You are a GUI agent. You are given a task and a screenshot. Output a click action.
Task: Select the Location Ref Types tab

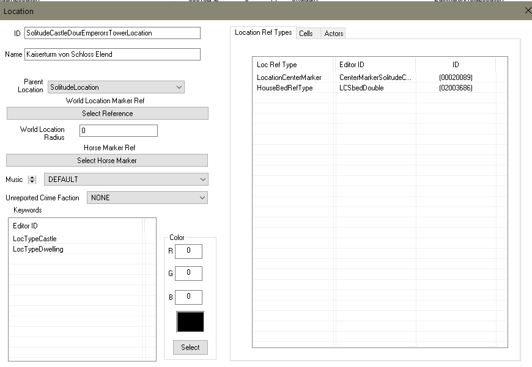click(264, 32)
